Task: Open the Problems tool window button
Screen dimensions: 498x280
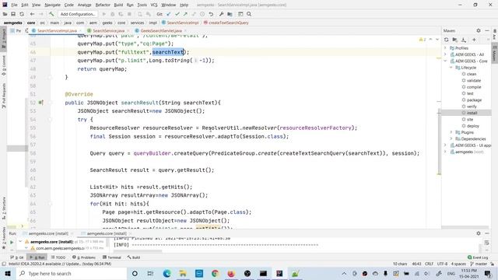Action: coord(84,257)
